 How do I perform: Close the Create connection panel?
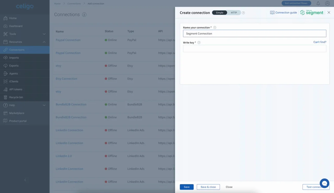(329, 13)
